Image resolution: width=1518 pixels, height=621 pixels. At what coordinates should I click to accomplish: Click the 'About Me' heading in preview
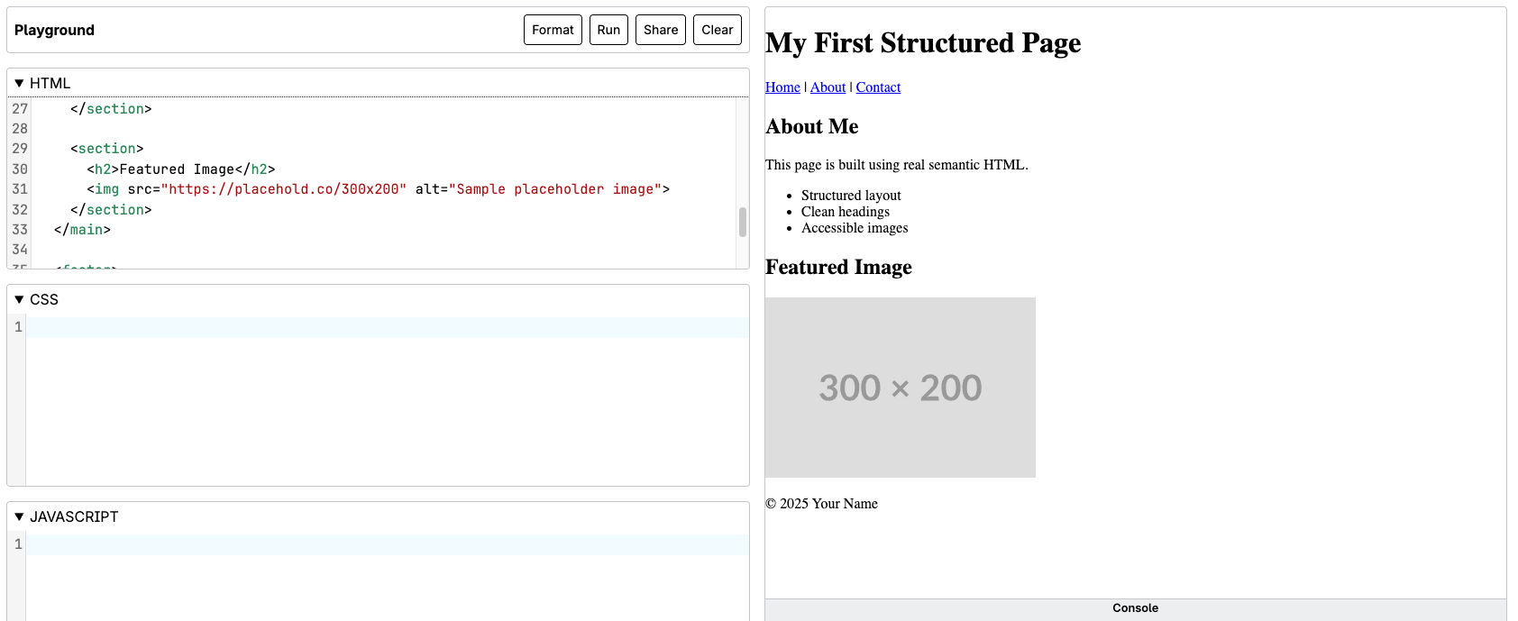point(812,127)
